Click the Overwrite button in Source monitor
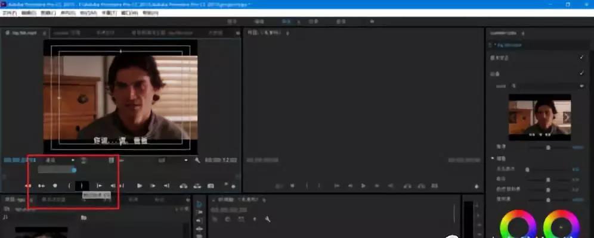The image size is (594, 238). (197, 186)
